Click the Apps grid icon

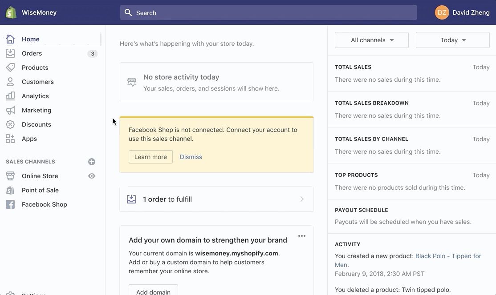tap(10, 139)
